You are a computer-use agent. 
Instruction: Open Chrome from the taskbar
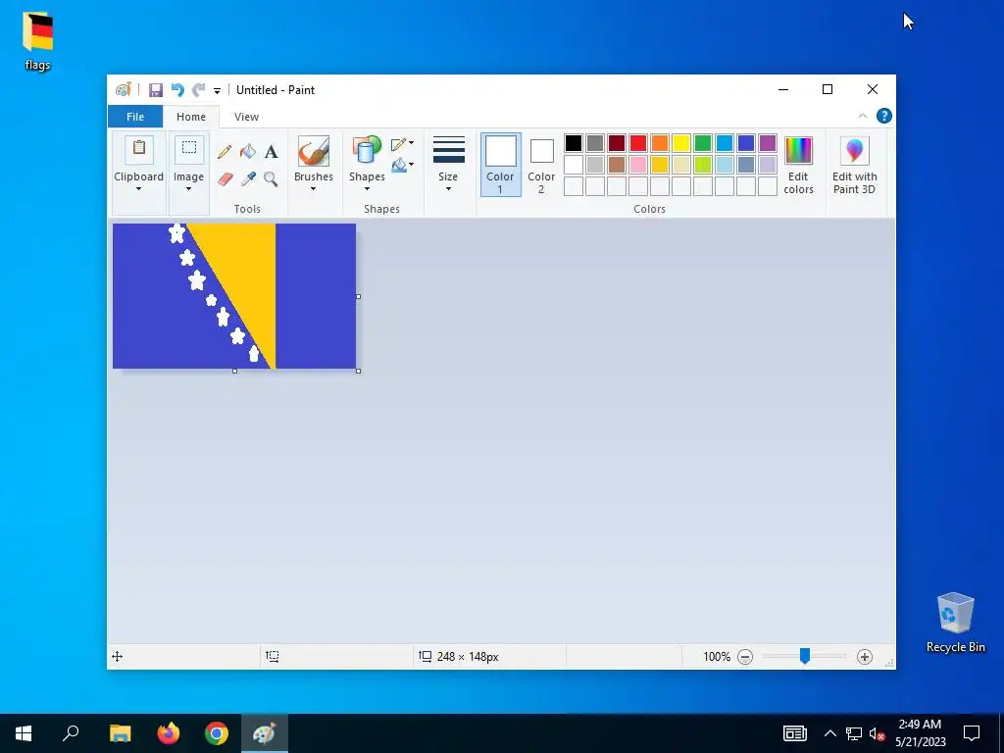point(217,733)
